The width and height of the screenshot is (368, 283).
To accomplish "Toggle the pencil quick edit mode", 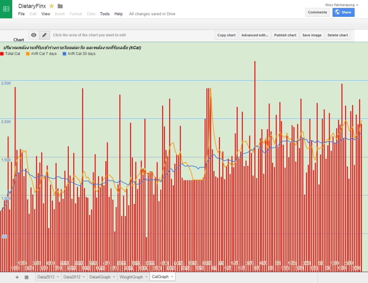I will click(x=44, y=35).
